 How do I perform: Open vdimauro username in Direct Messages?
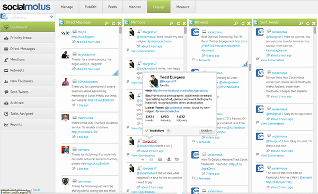coord(83,150)
